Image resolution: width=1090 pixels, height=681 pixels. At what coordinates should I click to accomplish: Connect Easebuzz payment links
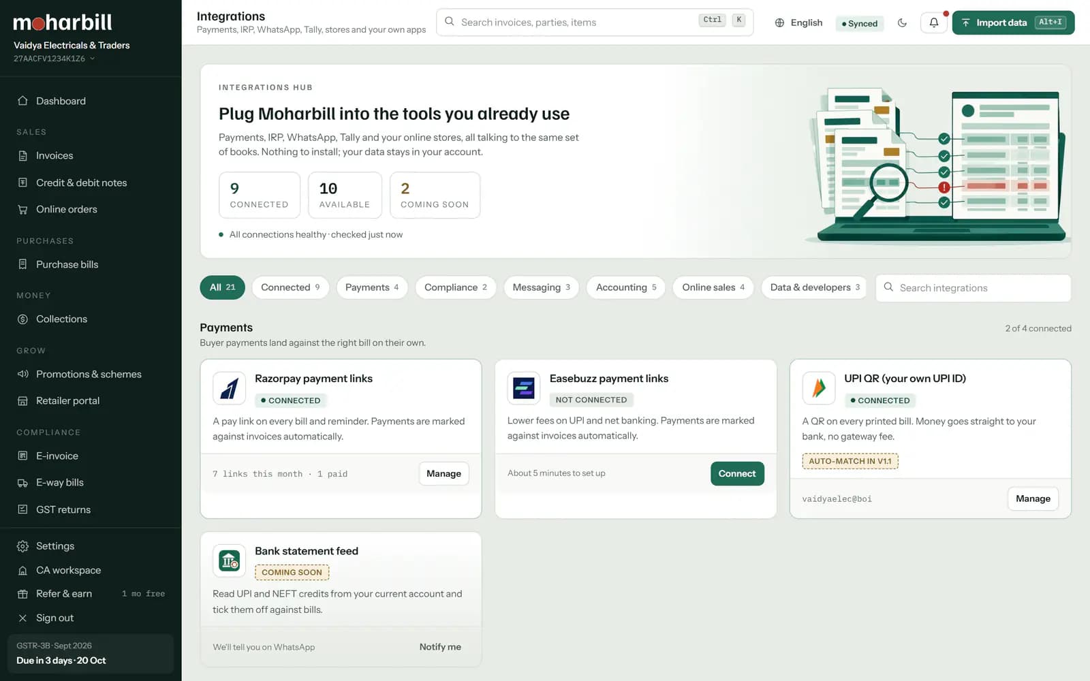click(737, 473)
